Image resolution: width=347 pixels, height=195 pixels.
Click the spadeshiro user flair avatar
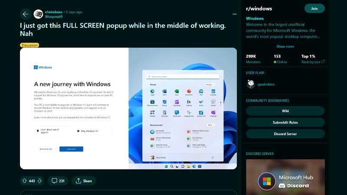pos(251,84)
